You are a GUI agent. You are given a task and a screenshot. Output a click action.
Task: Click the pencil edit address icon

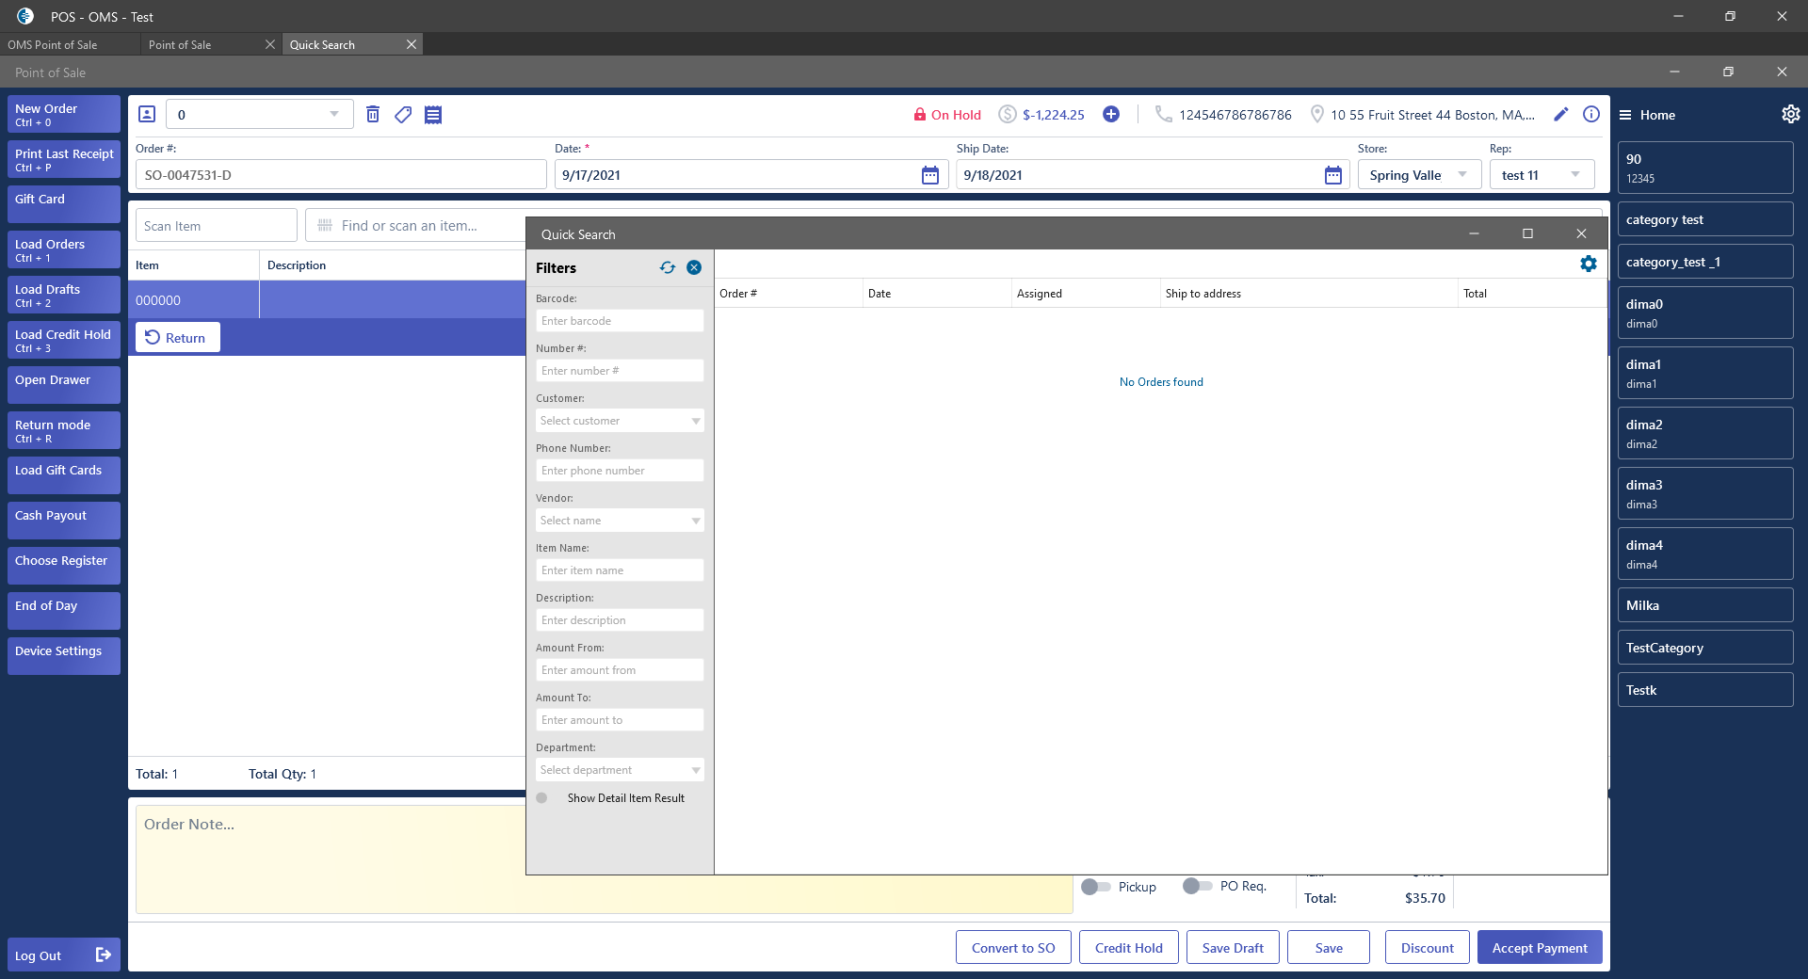1560,115
